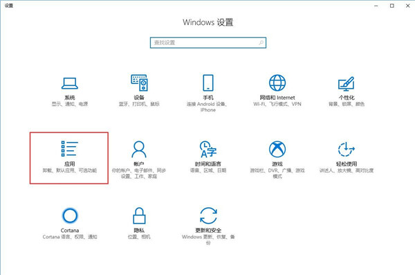Click the 个性化 label text
This screenshot has width=415, height=275.
click(x=347, y=98)
